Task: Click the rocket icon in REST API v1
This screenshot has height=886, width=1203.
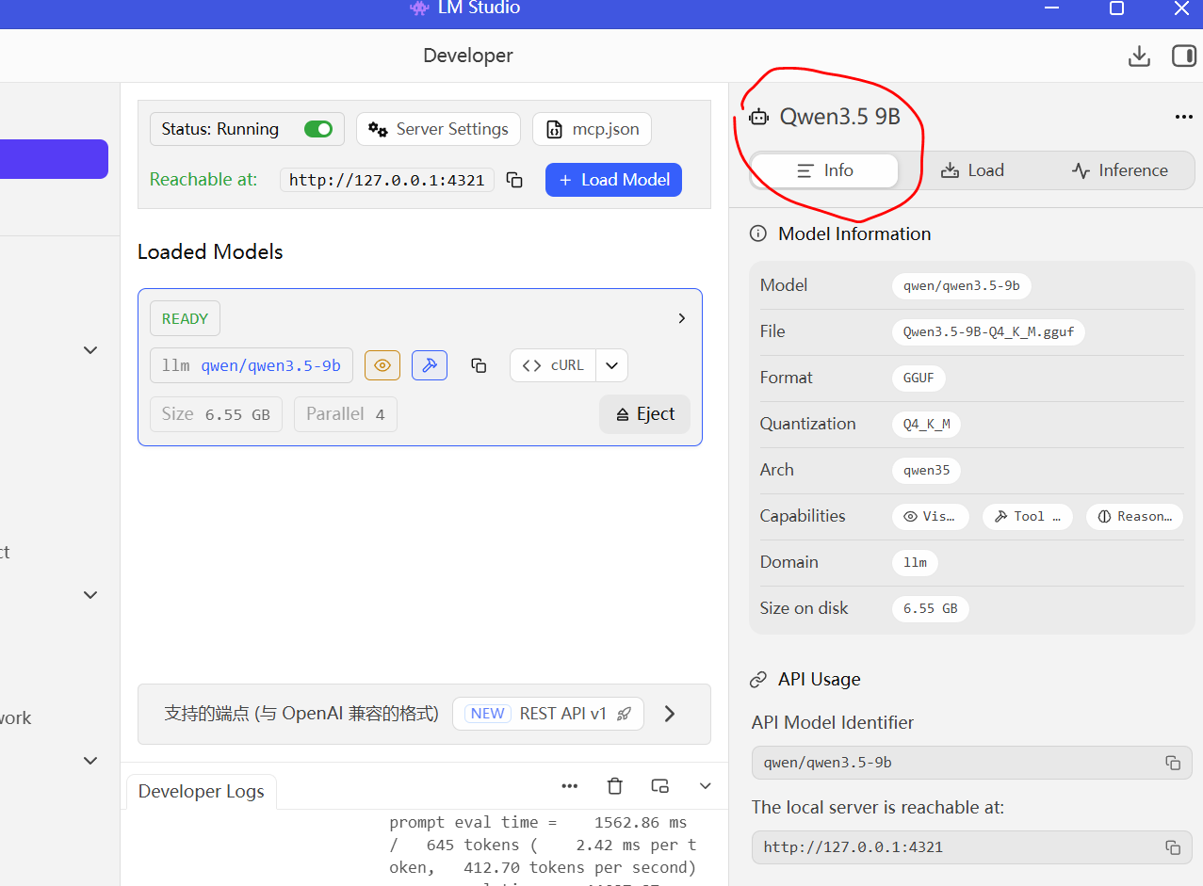Action: click(624, 714)
